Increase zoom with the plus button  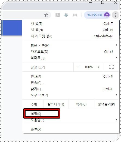(98, 67)
